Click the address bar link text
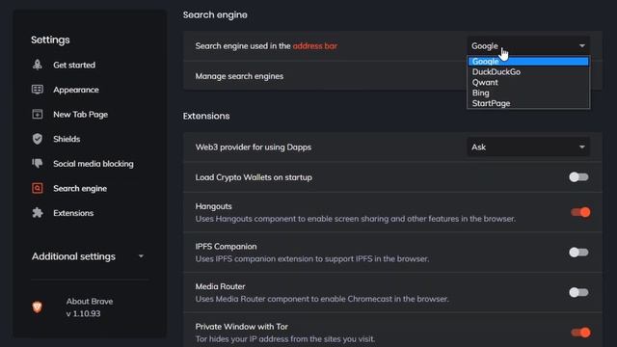Image resolution: width=617 pixels, height=347 pixels. 315,46
